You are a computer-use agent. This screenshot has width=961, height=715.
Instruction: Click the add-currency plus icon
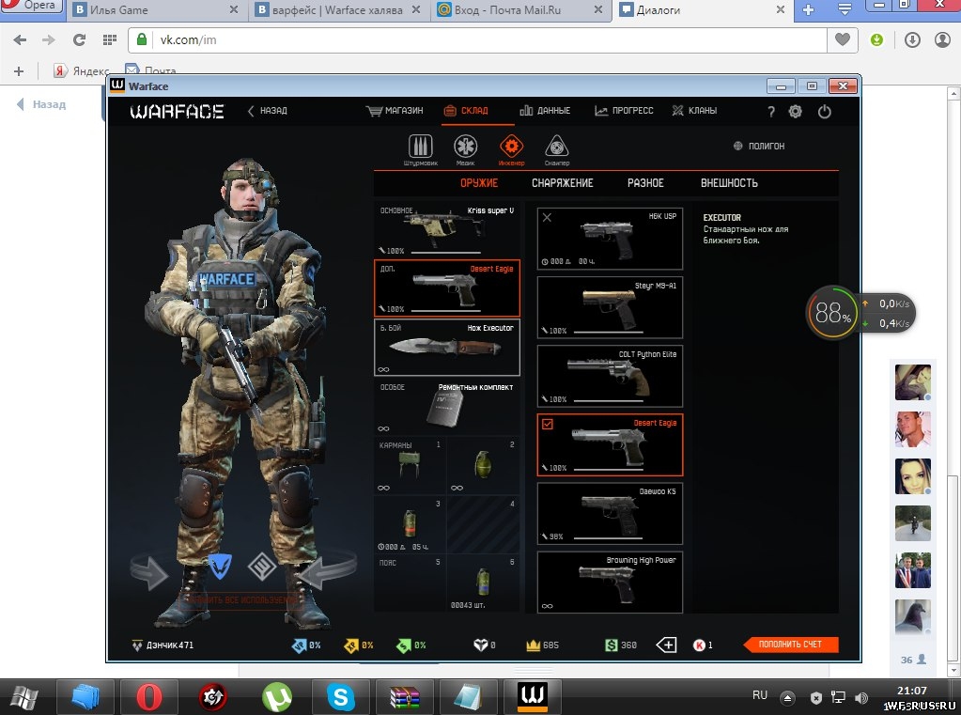(666, 645)
